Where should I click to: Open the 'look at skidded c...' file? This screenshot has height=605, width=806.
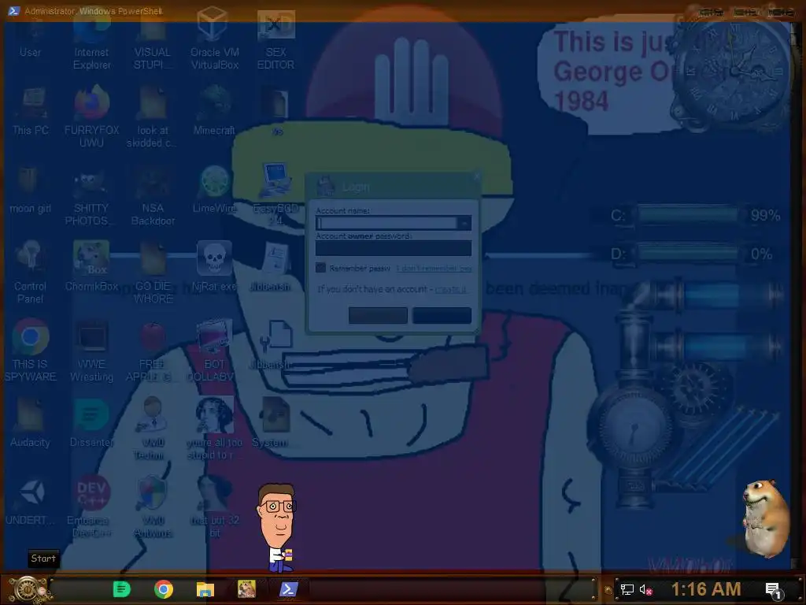tap(152, 117)
